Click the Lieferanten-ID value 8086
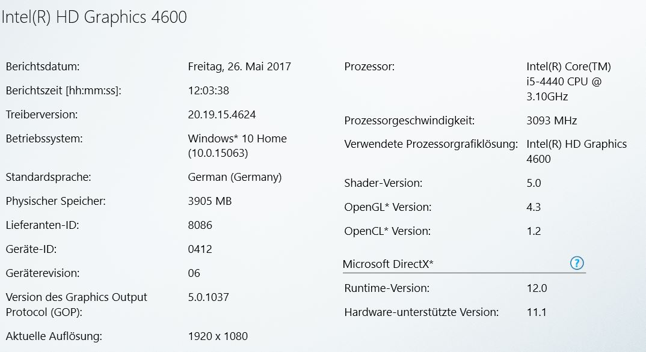 point(200,225)
